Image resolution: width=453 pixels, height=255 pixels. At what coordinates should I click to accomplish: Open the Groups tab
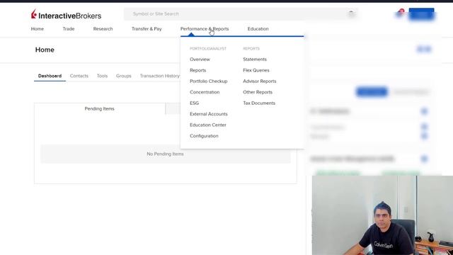pos(123,76)
